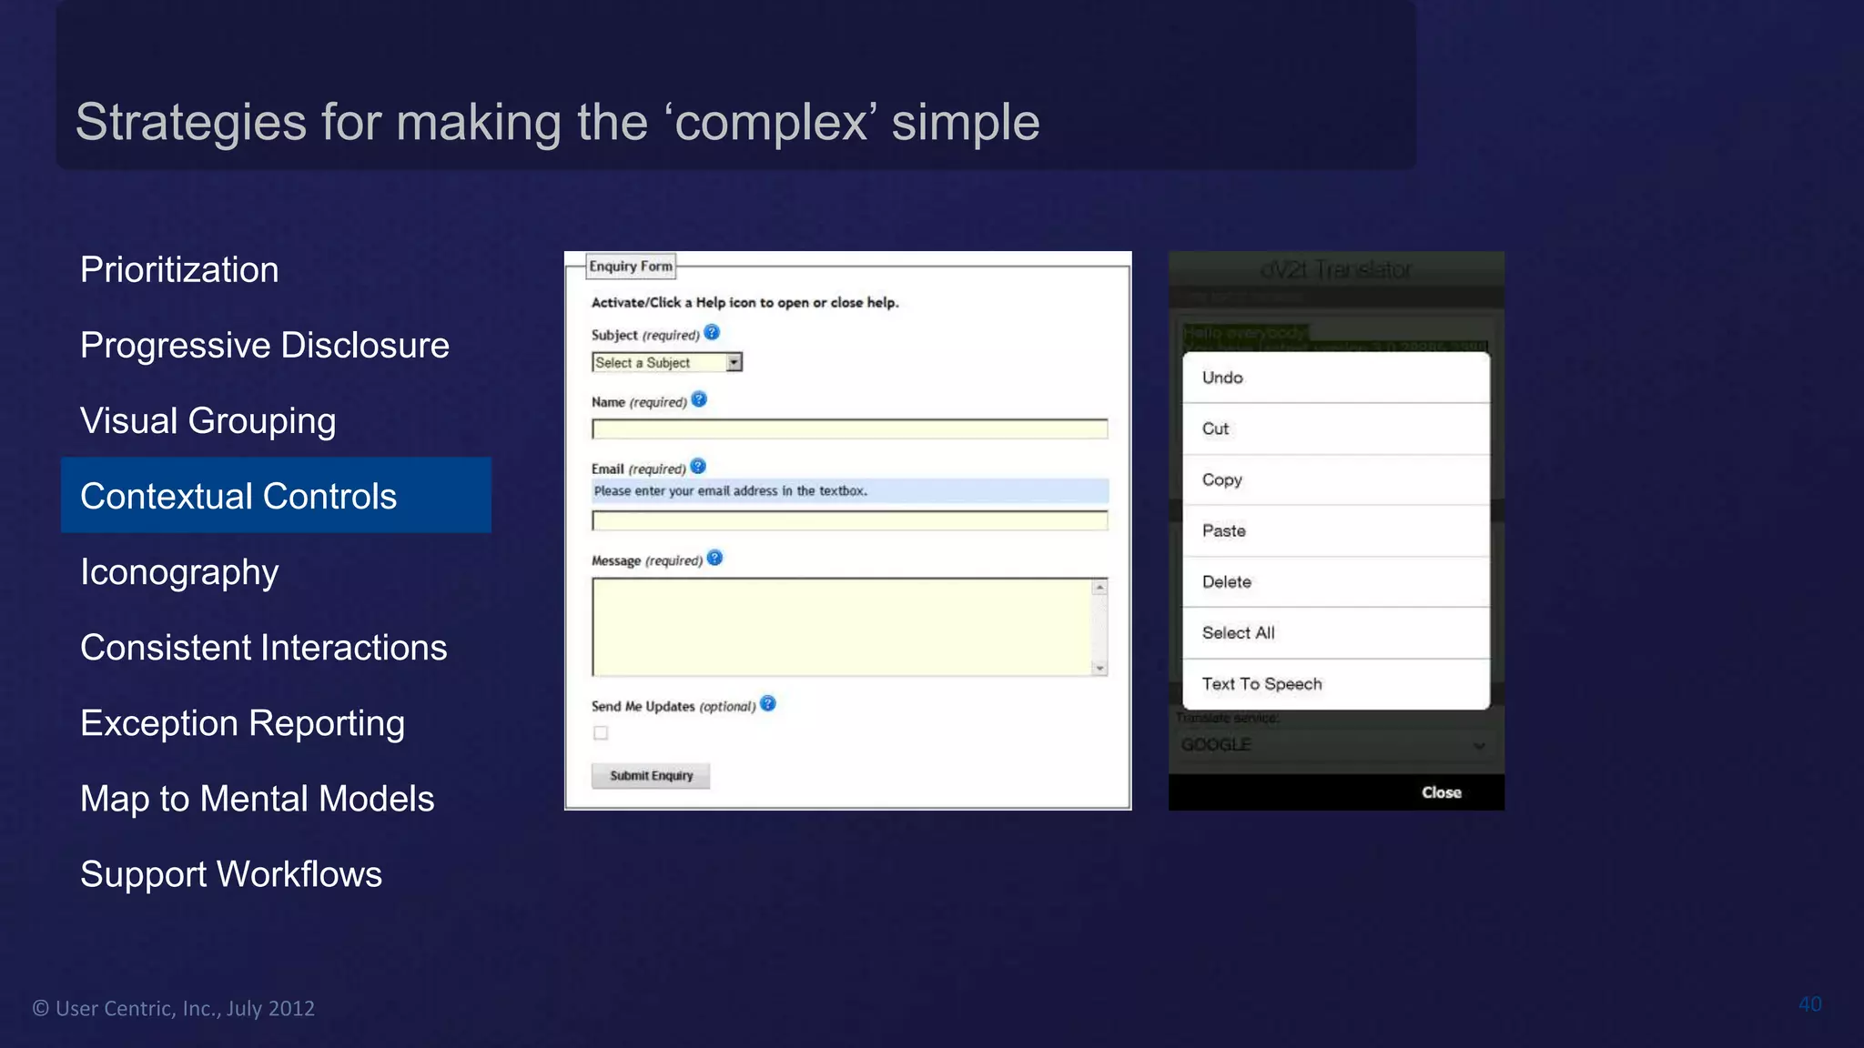This screenshot has height=1048, width=1864.
Task: Tap the Close button in translator app
Action: tap(1441, 792)
